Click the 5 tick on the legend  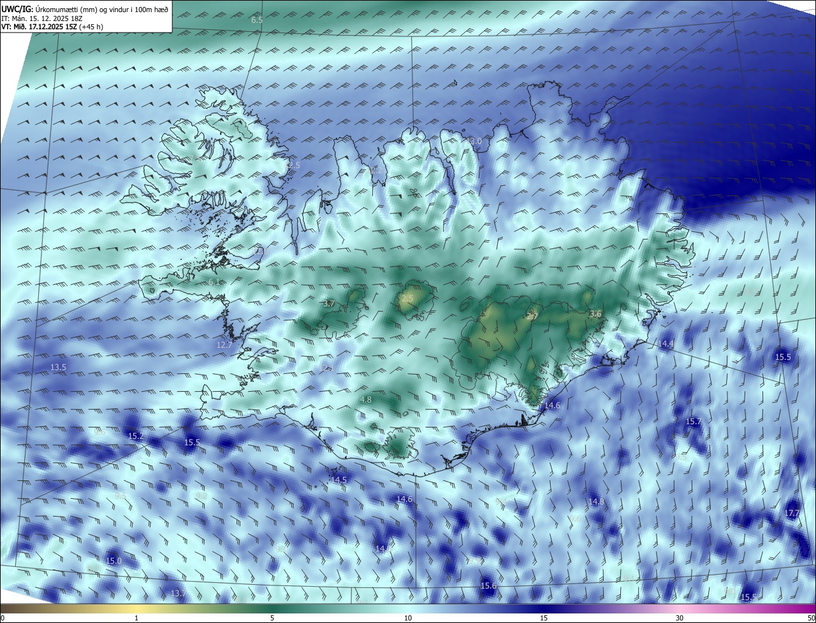pos(272,618)
